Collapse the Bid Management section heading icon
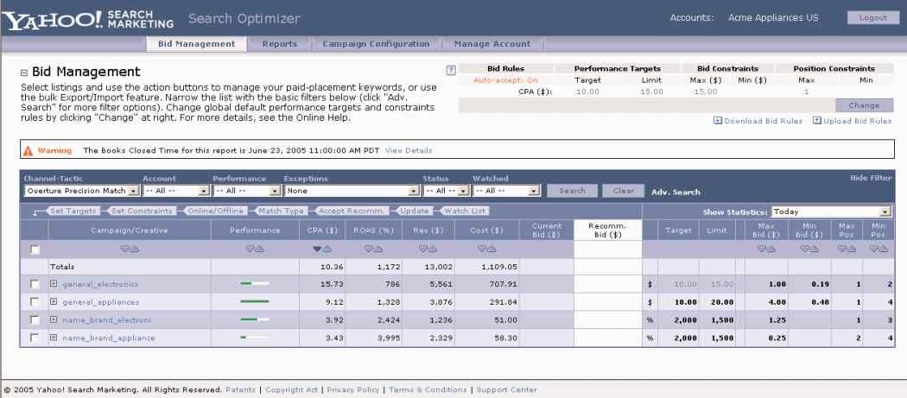The image size is (907, 398). (23, 72)
